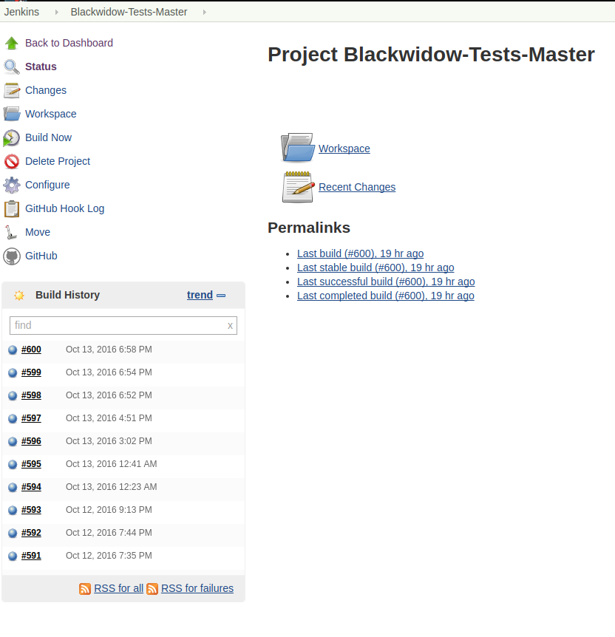Click the blue status ball for build #599

pyautogui.click(x=13, y=372)
